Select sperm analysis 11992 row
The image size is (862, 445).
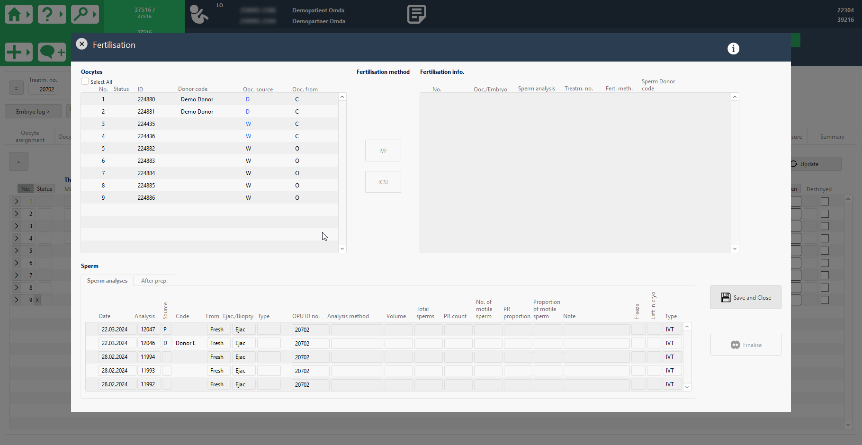click(x=384, y=384)
